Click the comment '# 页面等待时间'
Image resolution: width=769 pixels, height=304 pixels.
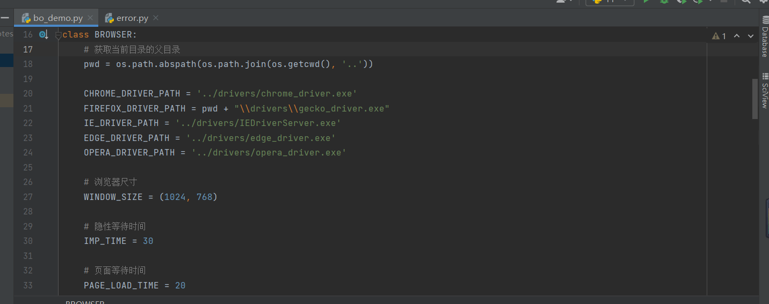tap(115, 271)
